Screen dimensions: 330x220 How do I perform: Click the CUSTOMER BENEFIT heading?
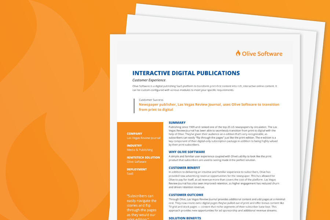click(x=184, y=168)
